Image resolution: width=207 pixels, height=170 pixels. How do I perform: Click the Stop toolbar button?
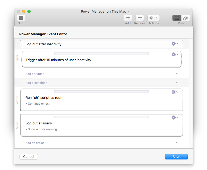click(21, 18)
